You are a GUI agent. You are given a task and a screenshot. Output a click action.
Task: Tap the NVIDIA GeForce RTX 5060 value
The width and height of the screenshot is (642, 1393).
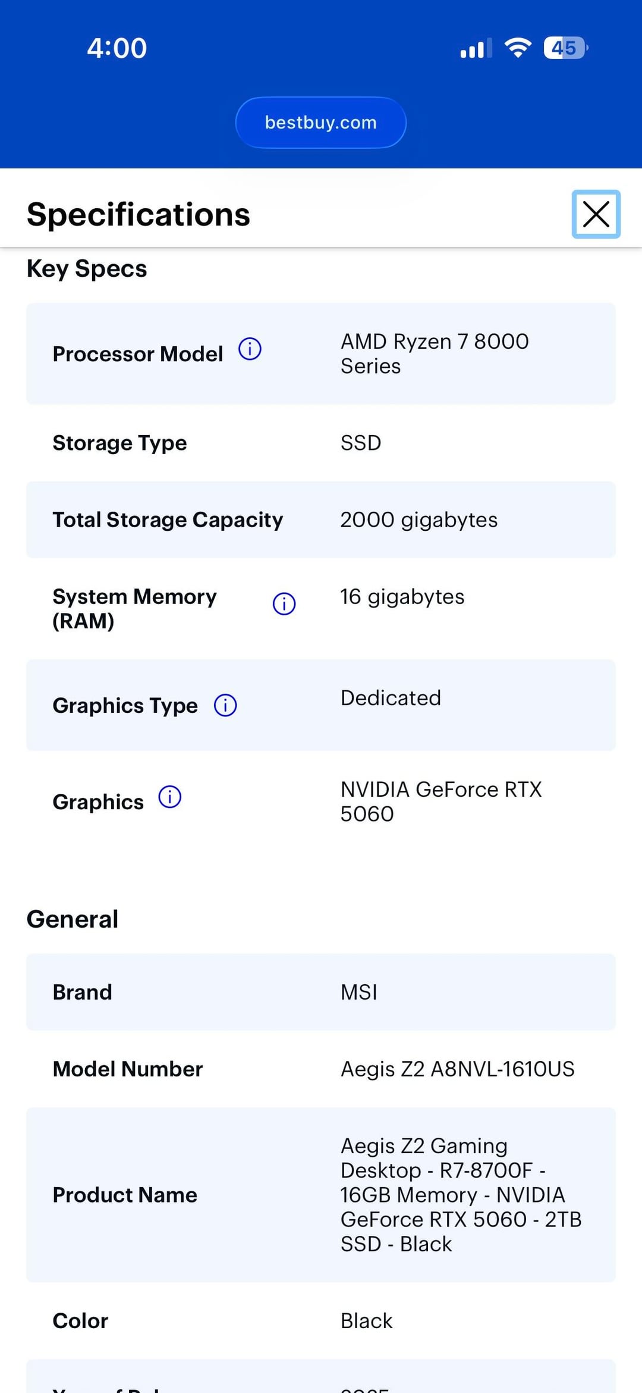tap(440, 802)
